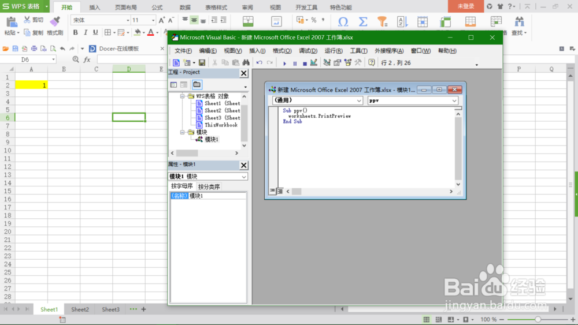
Task: Apply the fill color bucket swatch
Action: tap(138, 32)
